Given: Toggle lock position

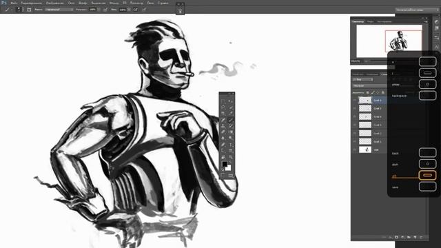Looking at the screenshot, I should click(378, 92).
